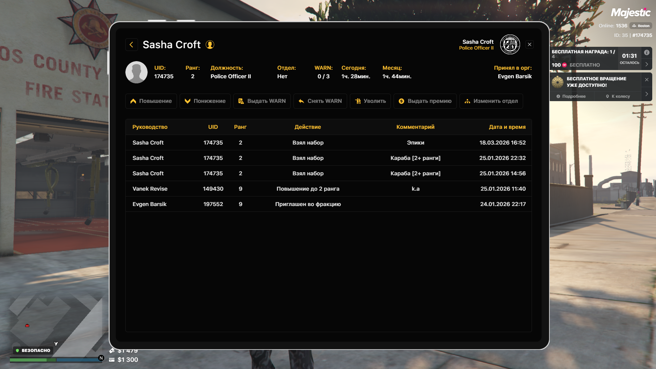This screenshot has width=656, height=369.
Task: Open the Подробнее details link
Action: tap(571, 96)
